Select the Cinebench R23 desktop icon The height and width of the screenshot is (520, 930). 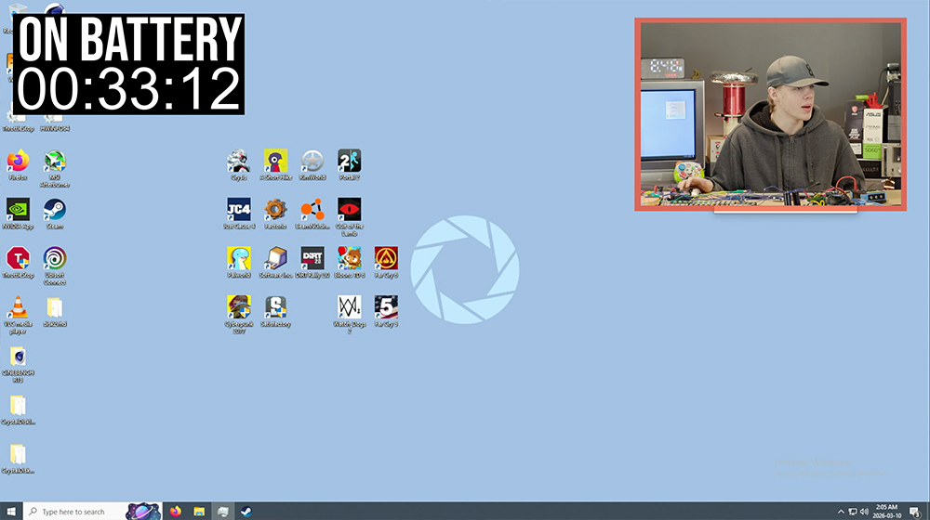(x=18, y=357)
